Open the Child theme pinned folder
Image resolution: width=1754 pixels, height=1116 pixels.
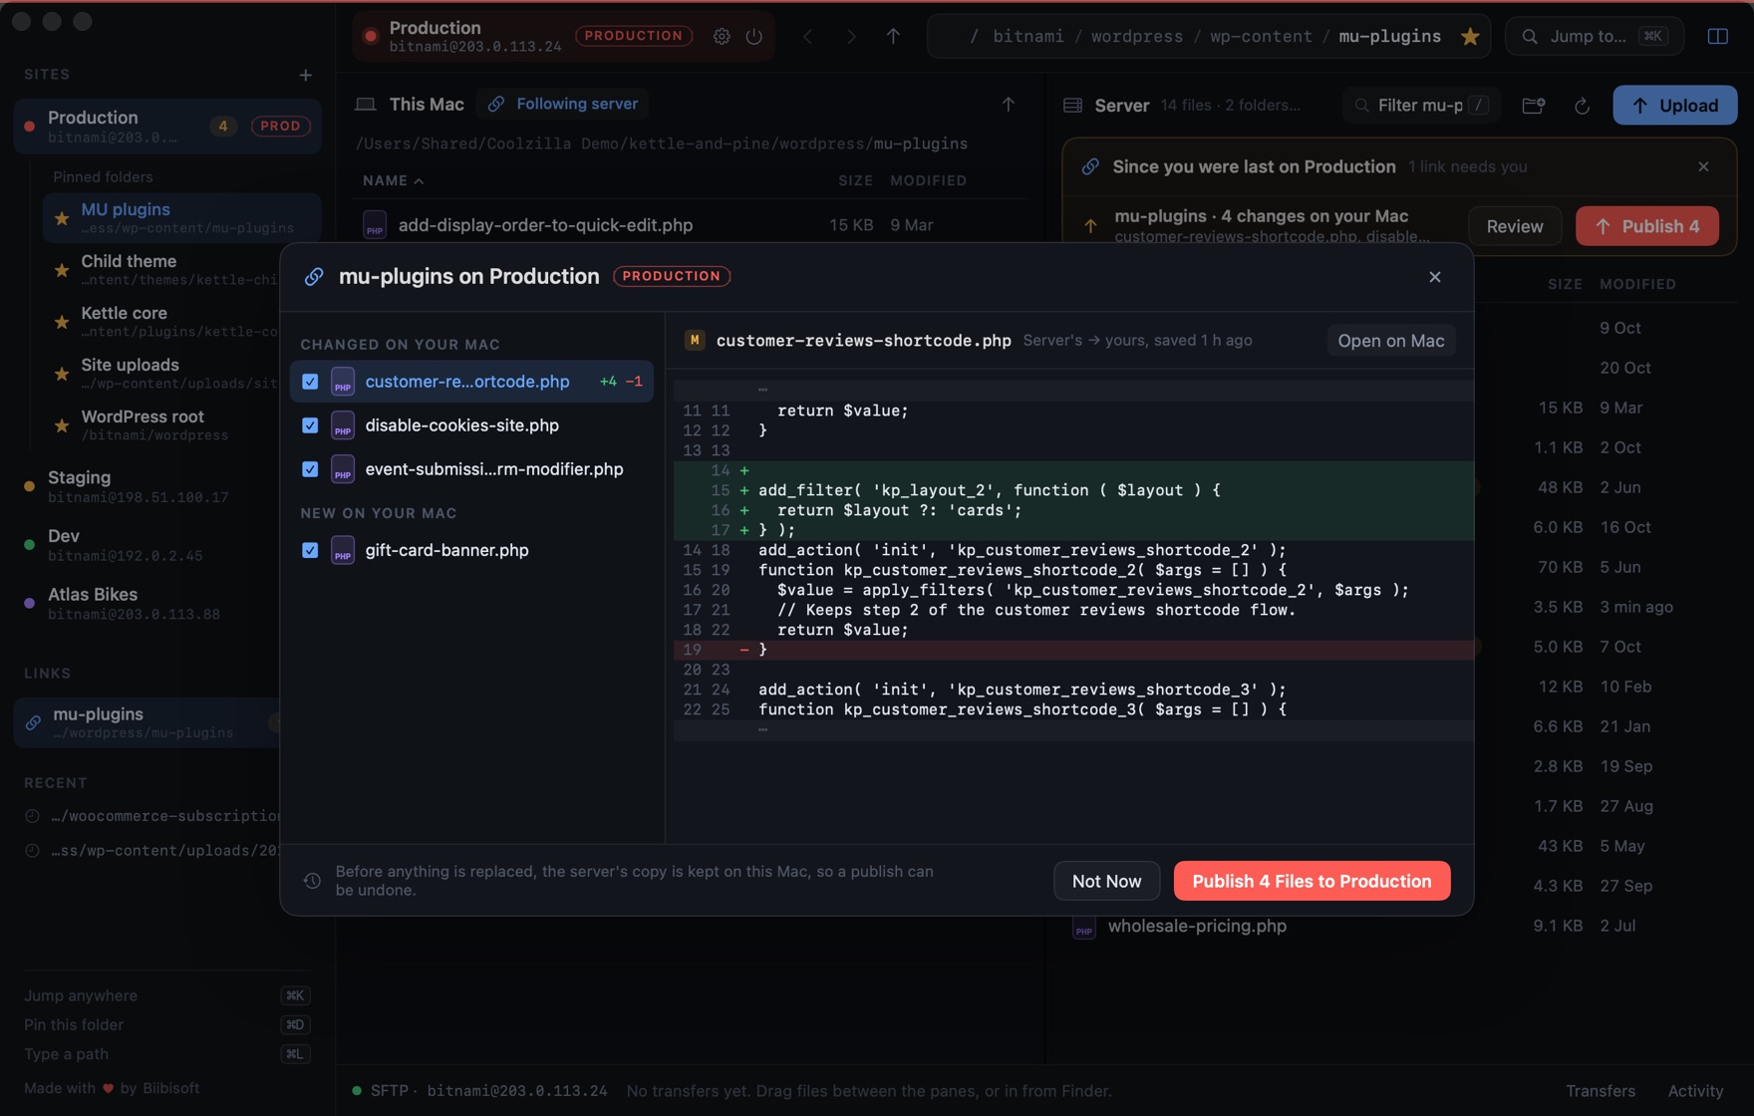(x=181, y=270)
